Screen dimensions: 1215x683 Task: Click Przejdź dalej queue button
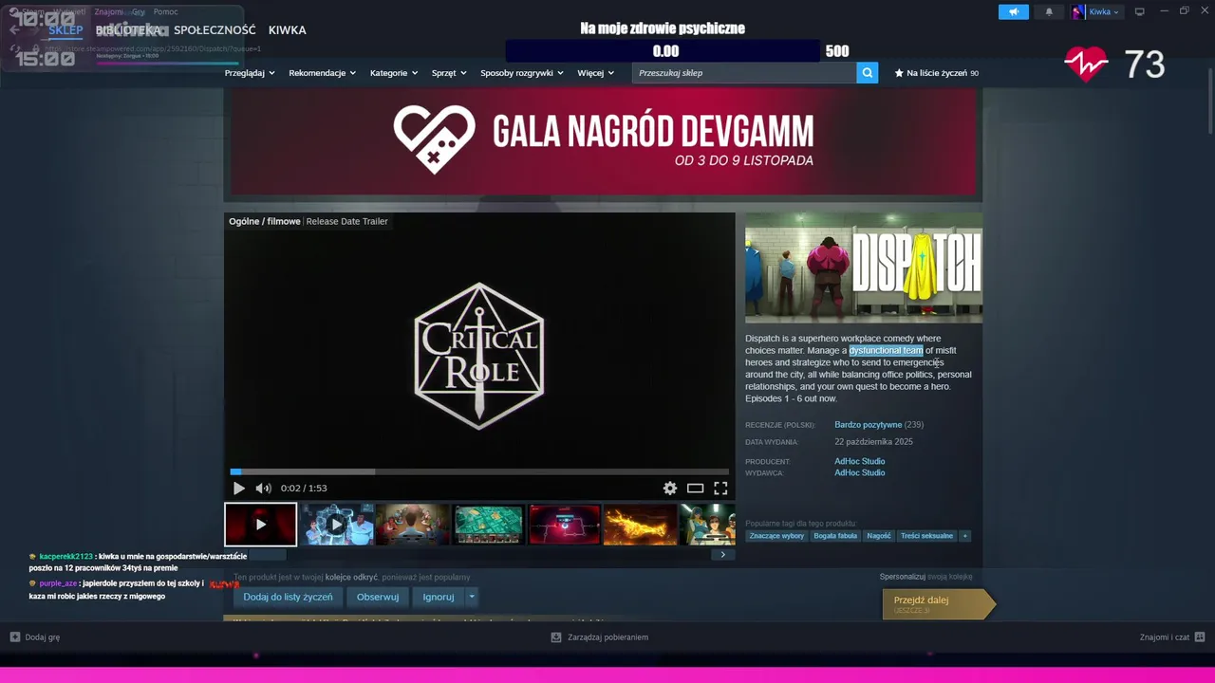click(x=938, y=604)
